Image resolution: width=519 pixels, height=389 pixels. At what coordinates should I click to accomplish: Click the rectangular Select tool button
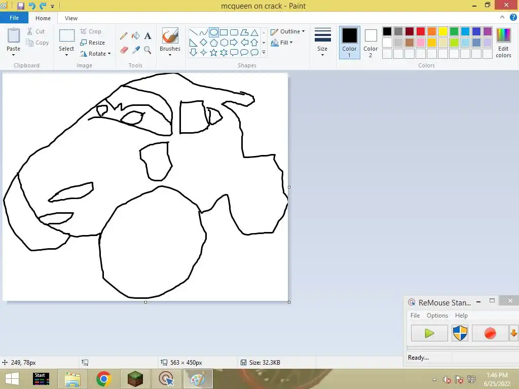point(66,35)
